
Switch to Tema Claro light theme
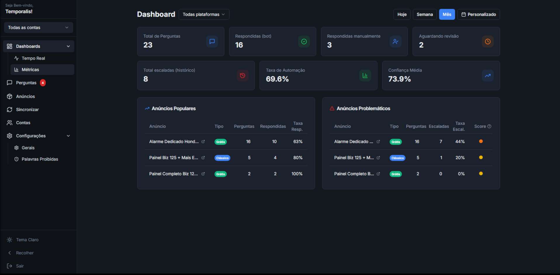point(27,240)
